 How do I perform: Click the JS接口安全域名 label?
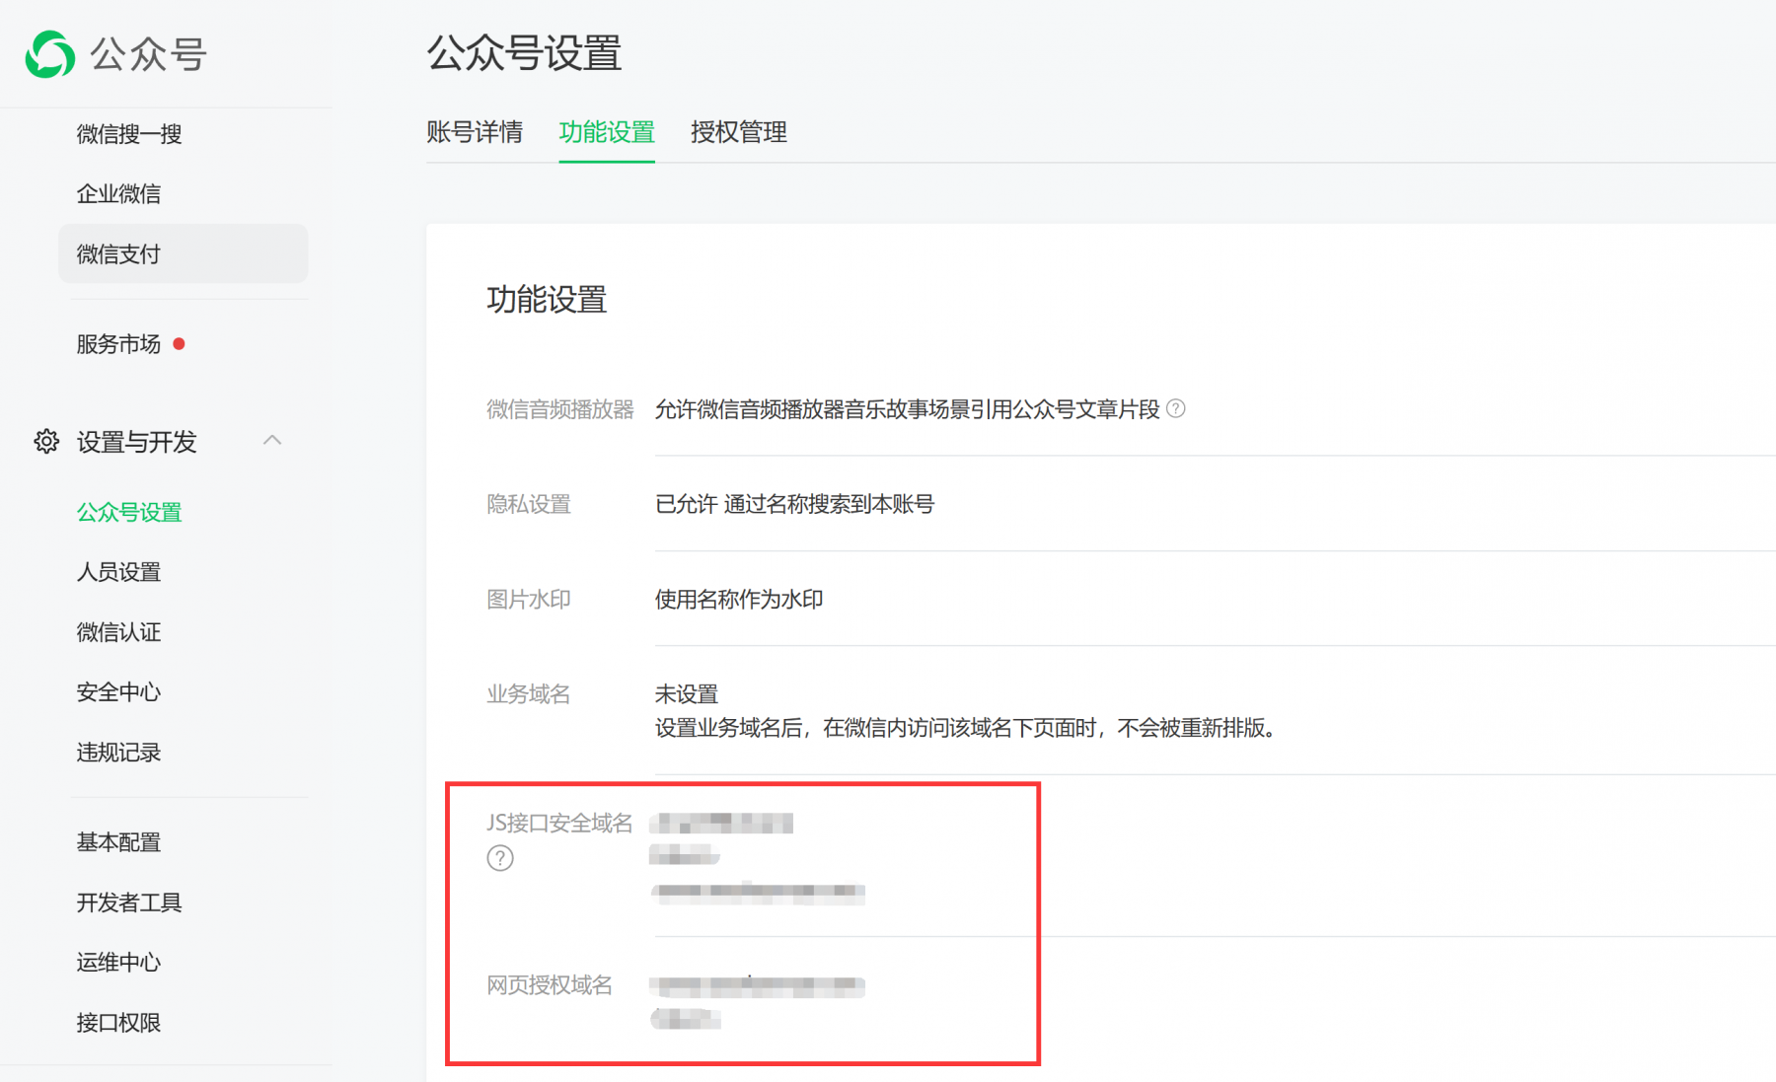pyautogui.click(x=559, y=823)
